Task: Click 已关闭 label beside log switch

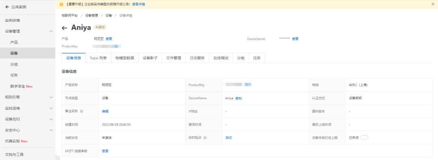Action: (354, 138)
